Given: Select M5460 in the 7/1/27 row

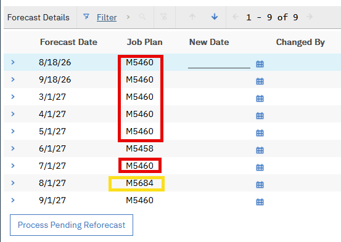Looking at the screenshot, I should point(139,166).
